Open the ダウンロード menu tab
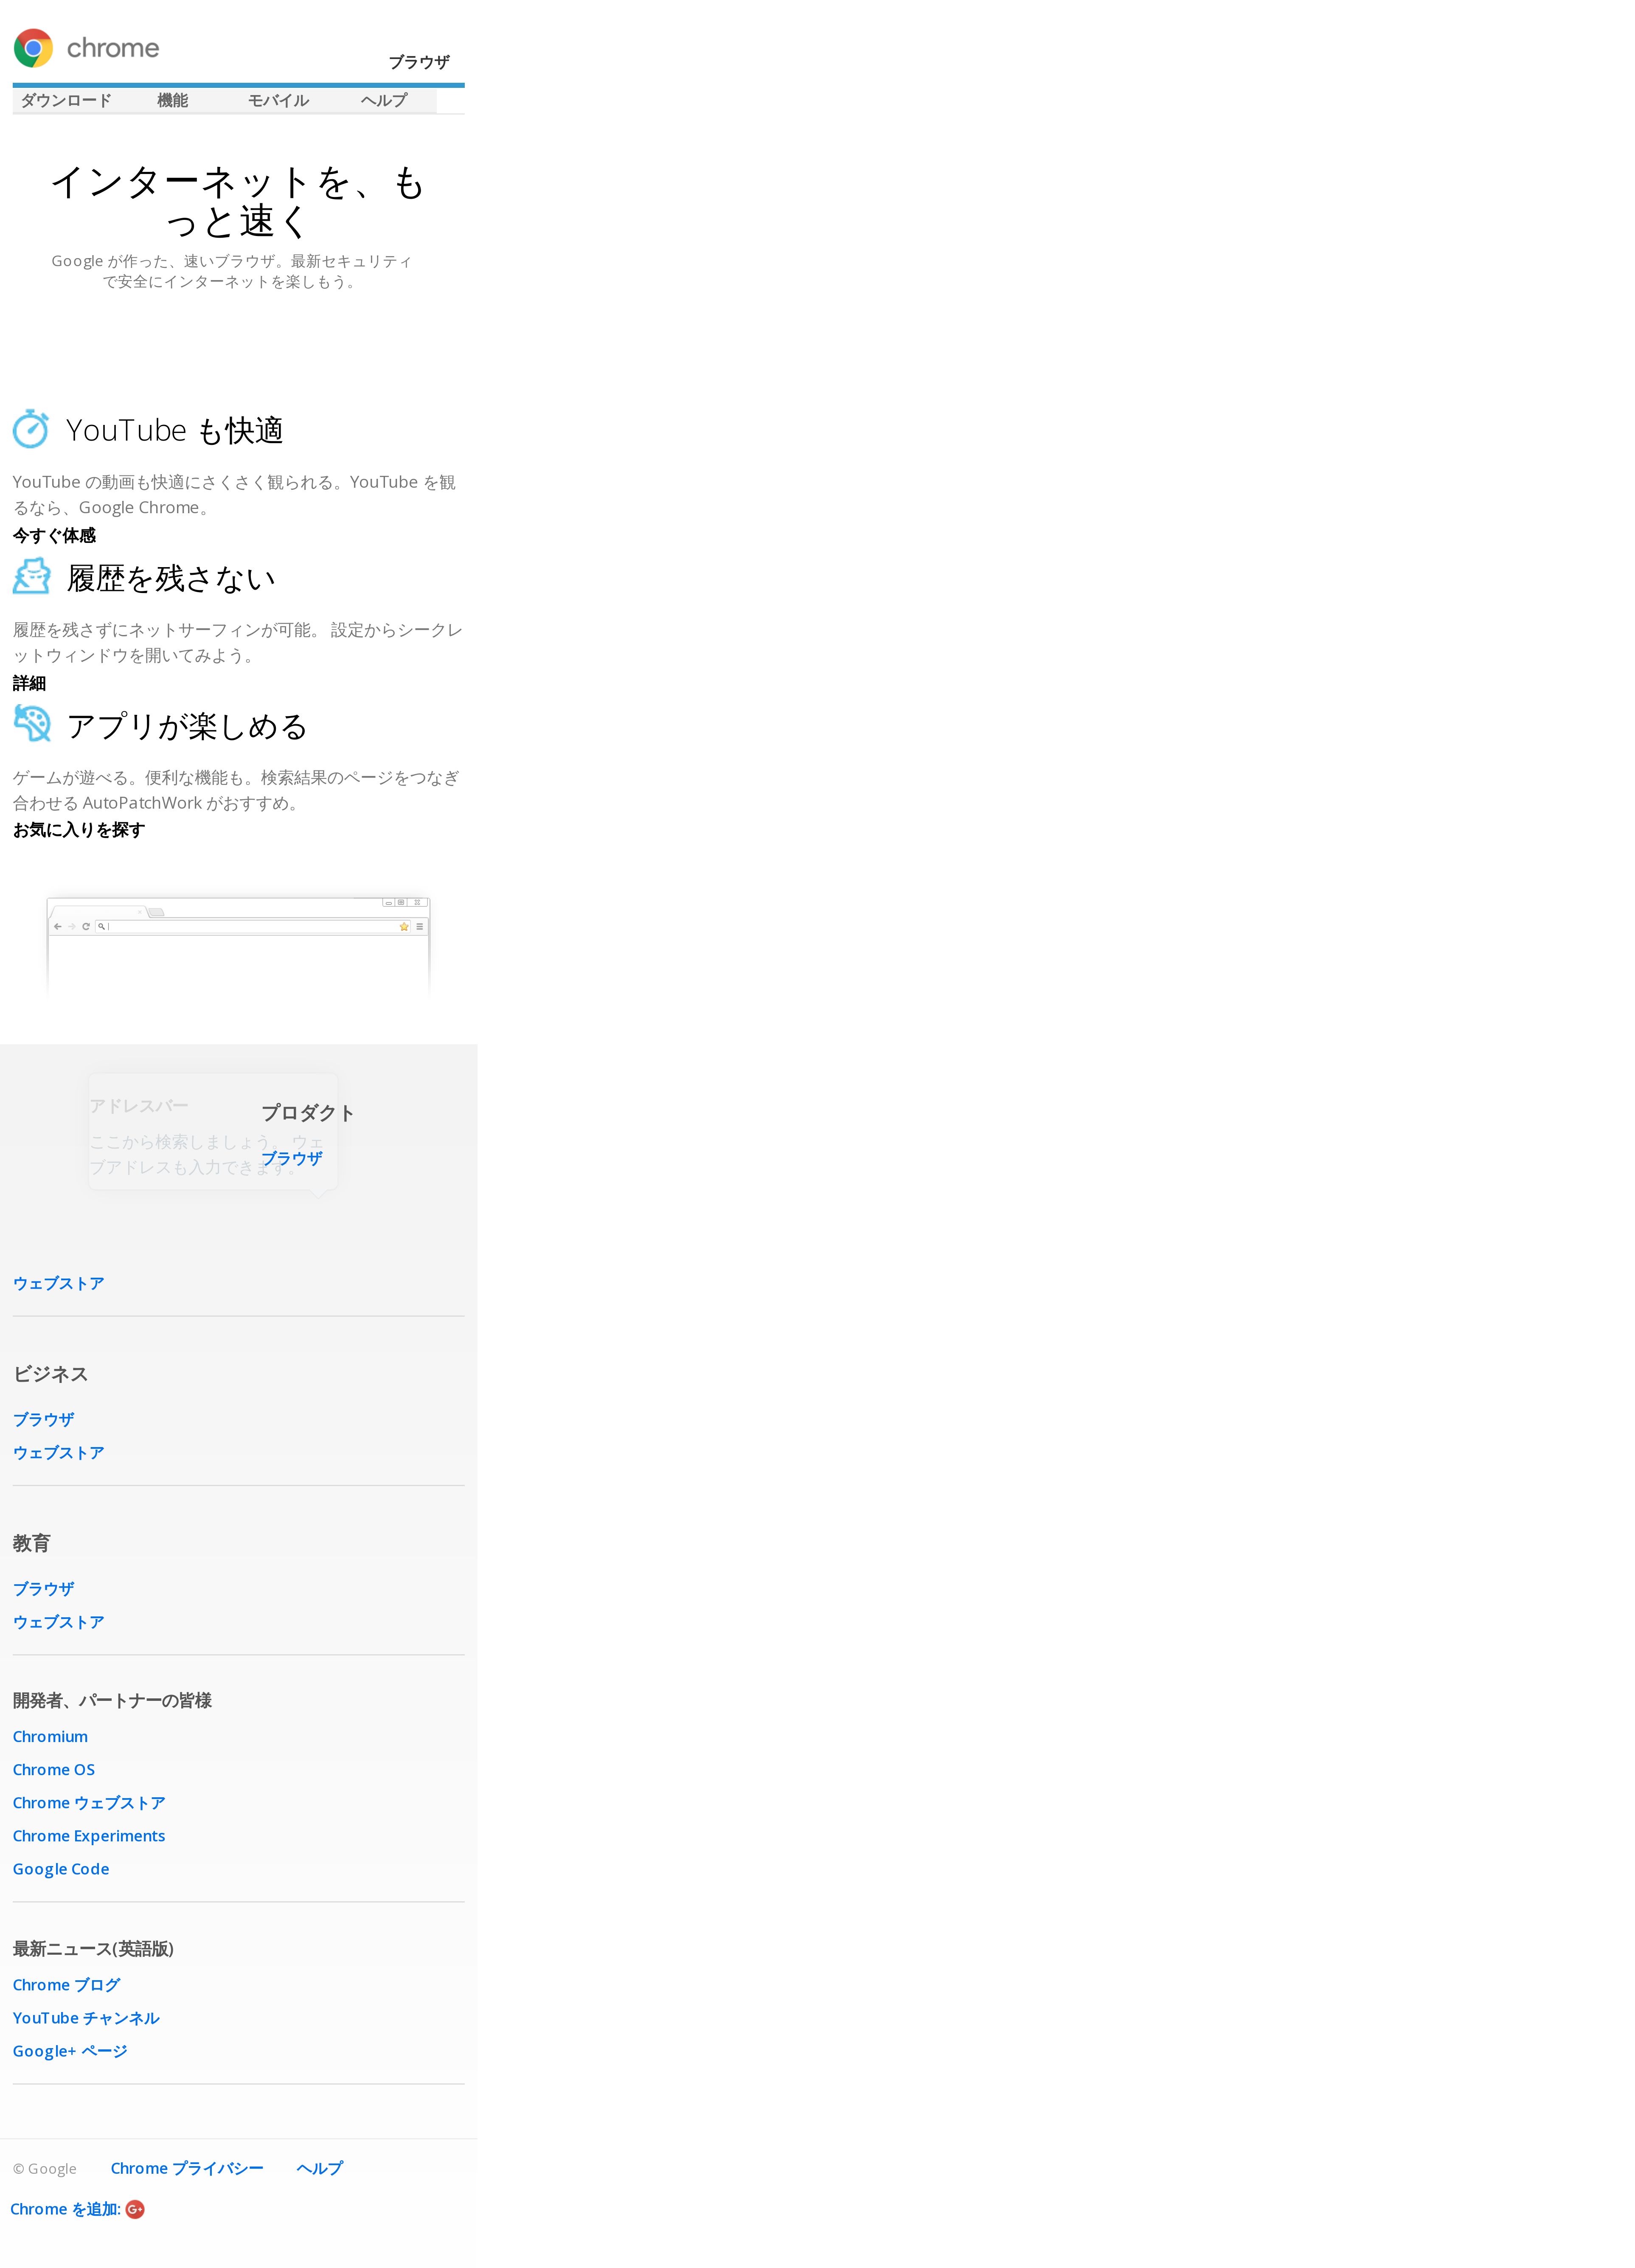This screenshot has width=1635, height=2268. click(66, 100)
